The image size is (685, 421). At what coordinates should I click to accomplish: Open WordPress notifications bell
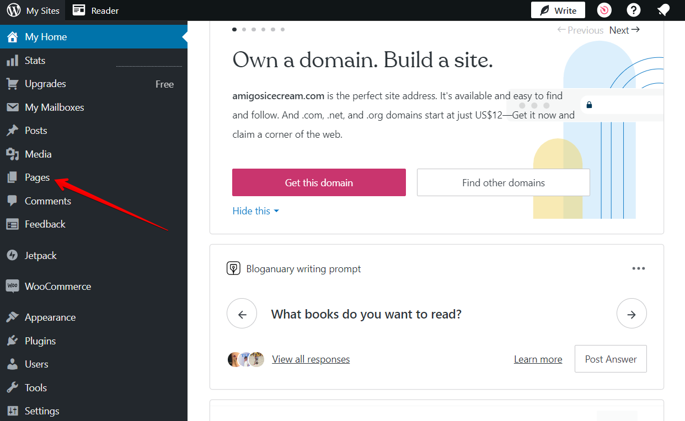point(663,10)
